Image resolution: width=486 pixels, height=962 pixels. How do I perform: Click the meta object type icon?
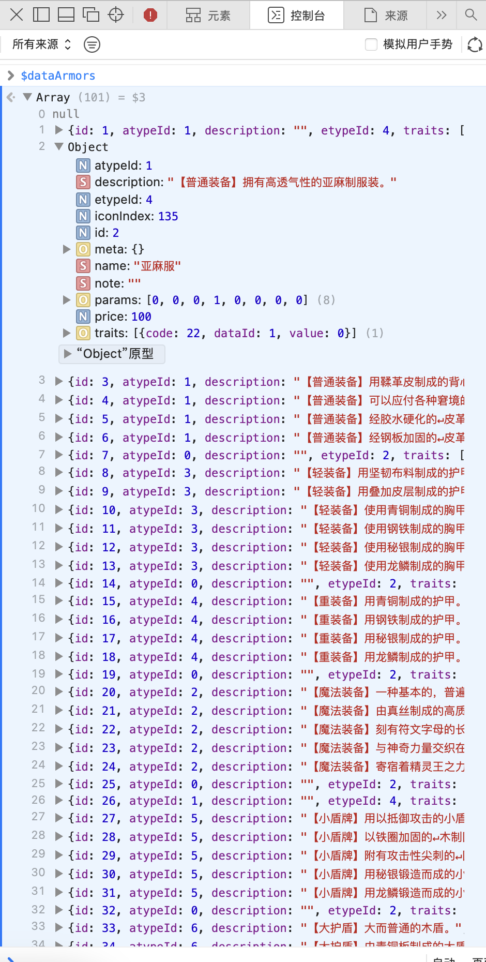click(83, 249)
